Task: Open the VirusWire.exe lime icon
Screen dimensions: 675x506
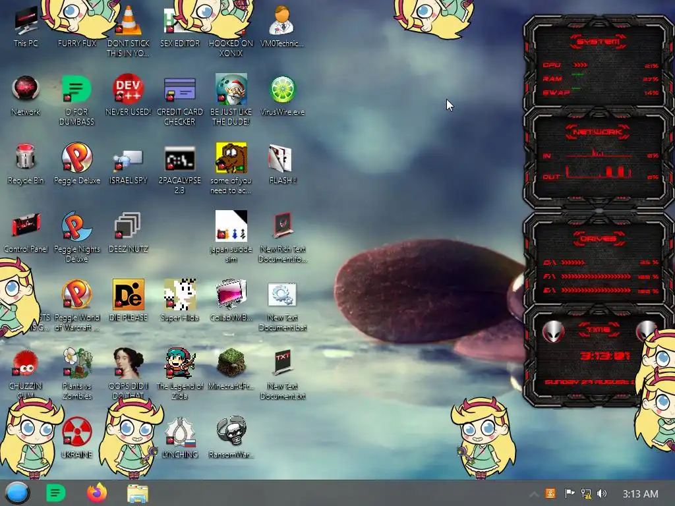Action: tap(282, 96)
